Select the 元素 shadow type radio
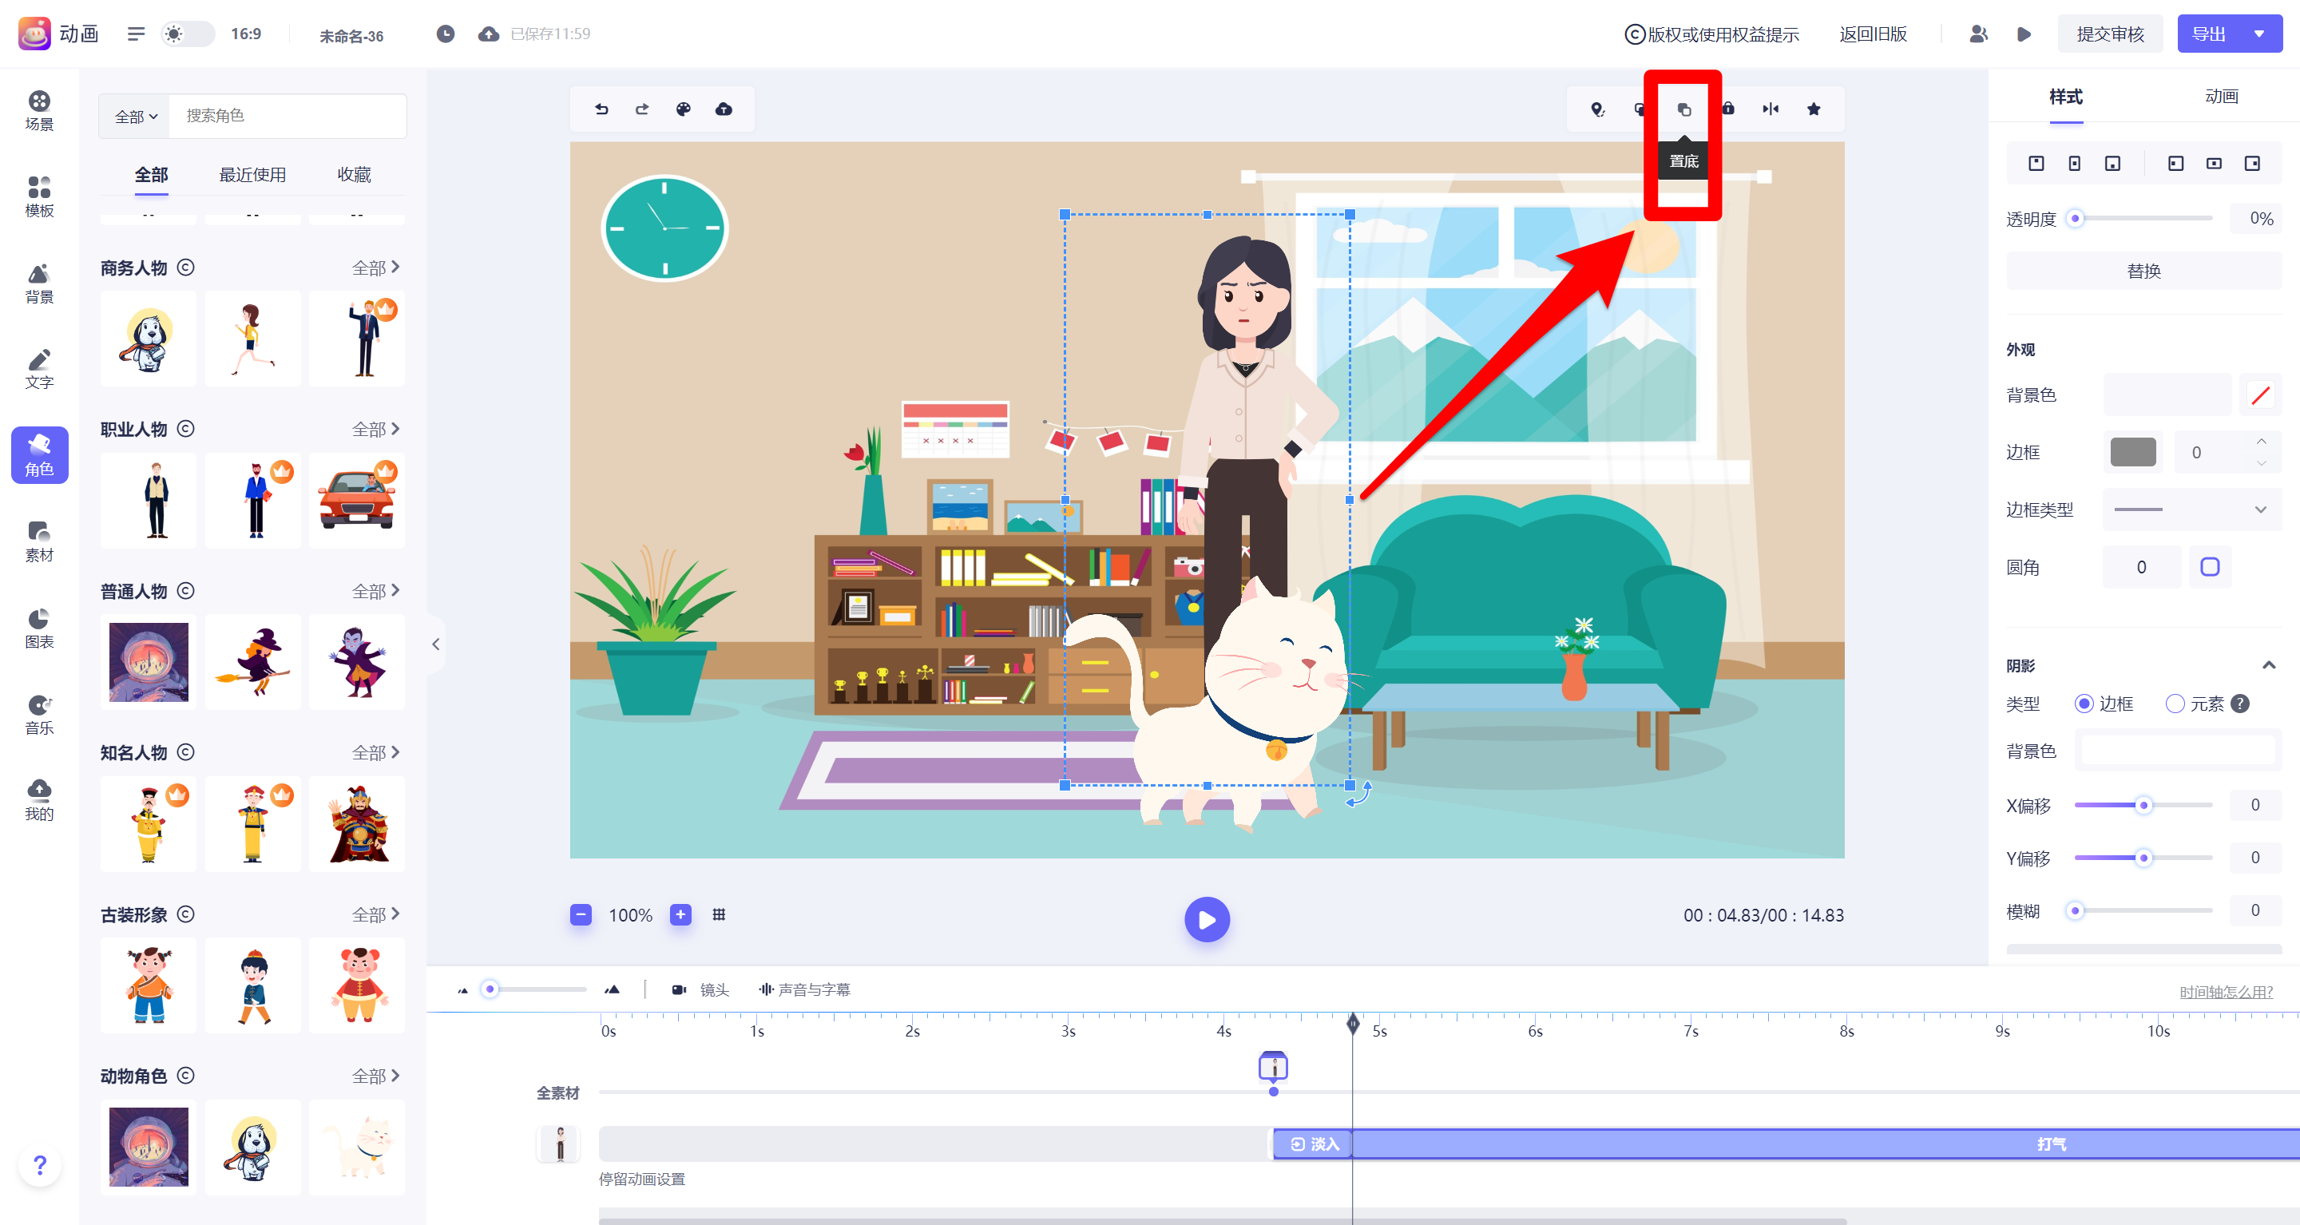 (2175, 704)
